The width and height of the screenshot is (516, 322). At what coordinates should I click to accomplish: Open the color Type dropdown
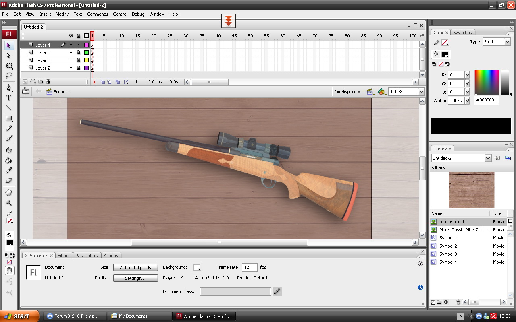pyautogui.click(x=507, y=42)
